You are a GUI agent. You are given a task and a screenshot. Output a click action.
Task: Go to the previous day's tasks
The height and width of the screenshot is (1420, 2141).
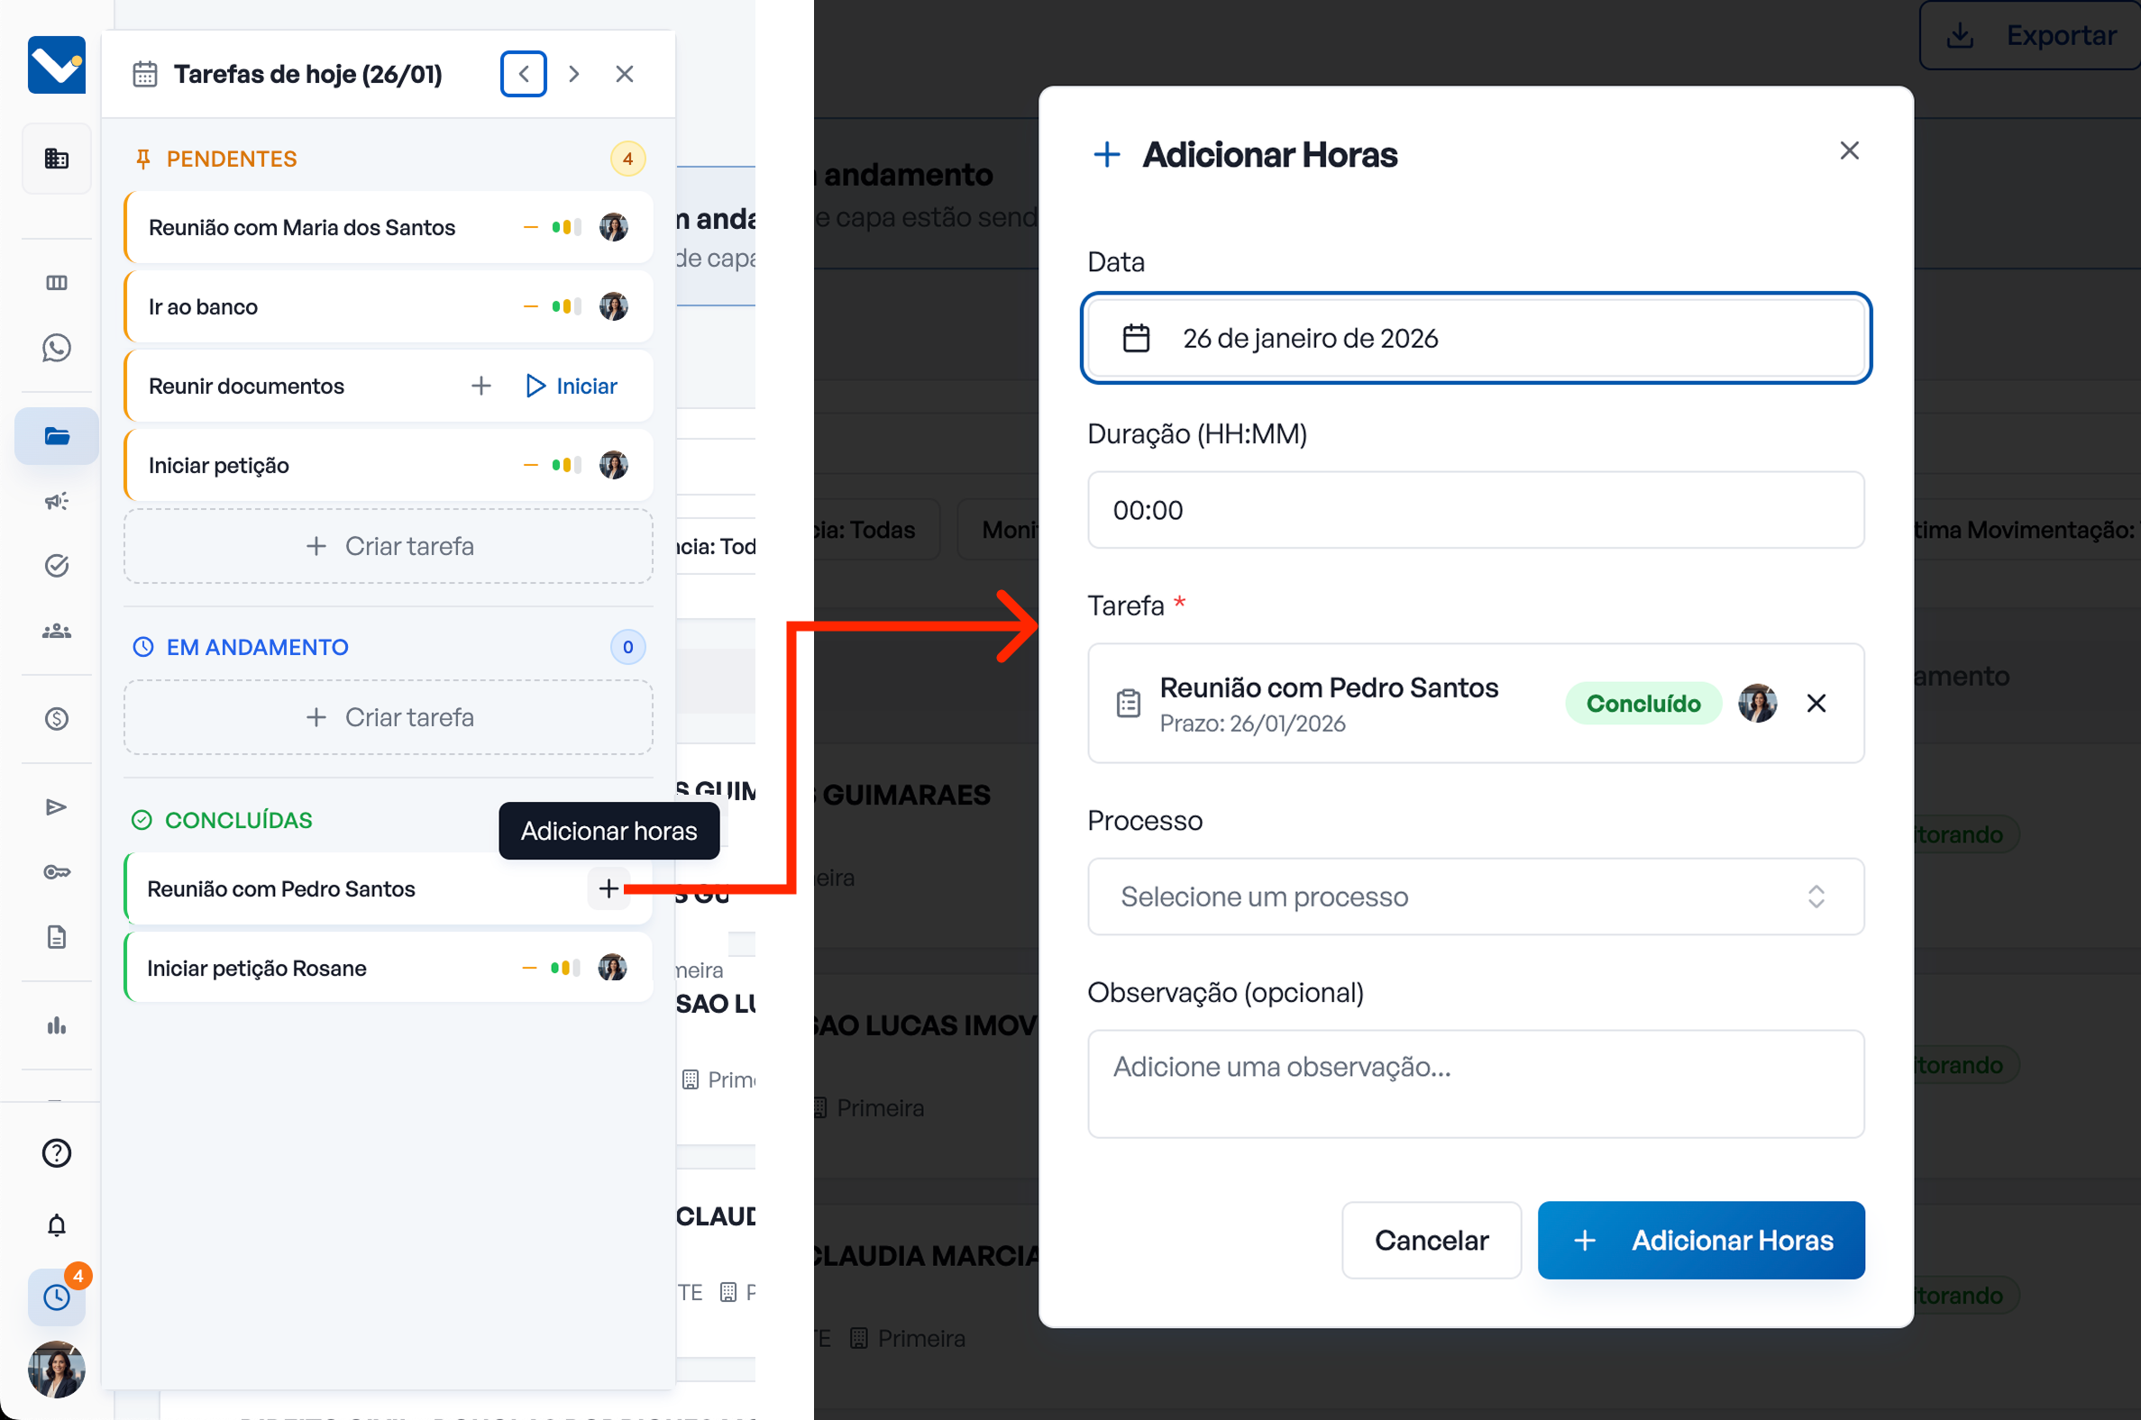point(523,73)
